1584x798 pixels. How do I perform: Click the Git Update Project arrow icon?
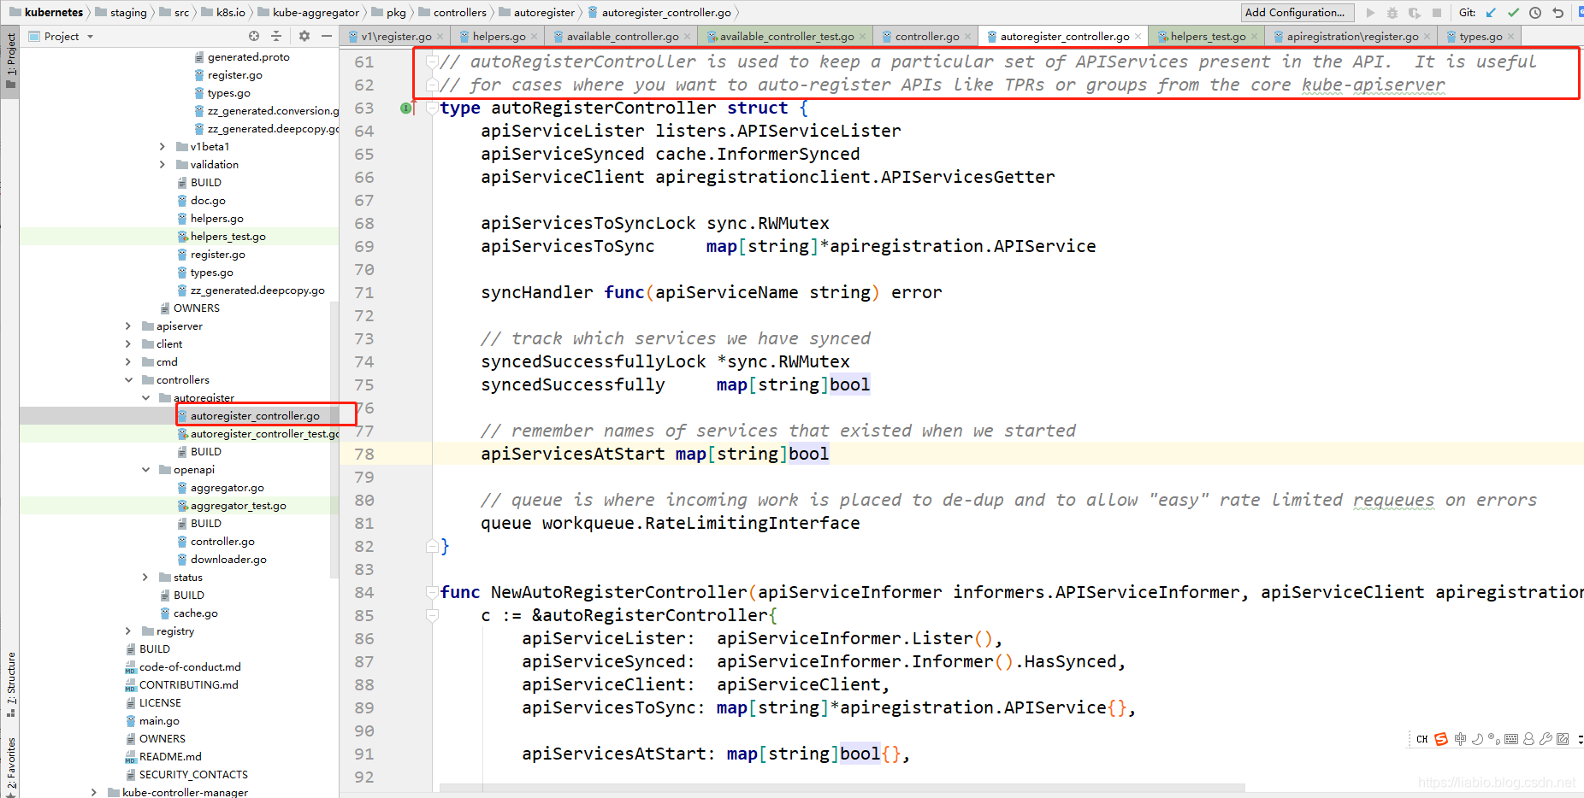1492,13
